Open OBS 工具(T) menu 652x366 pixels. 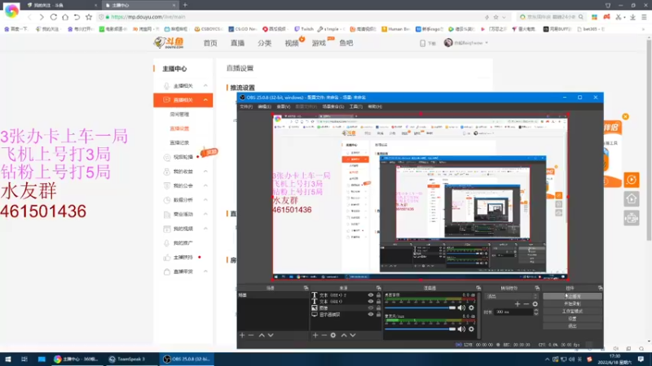coord(356,107)
